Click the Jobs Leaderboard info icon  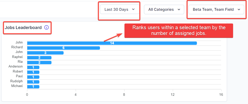(46, 28)
